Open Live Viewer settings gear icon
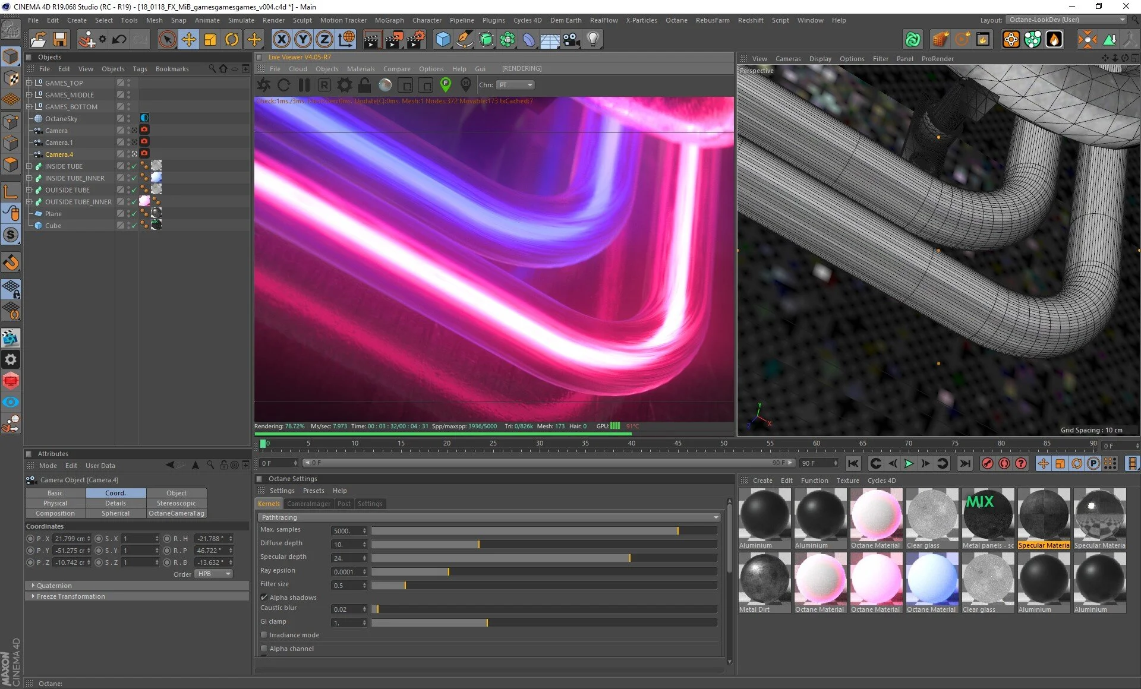This screenshot has width=1141, height=689. [345, 85]
